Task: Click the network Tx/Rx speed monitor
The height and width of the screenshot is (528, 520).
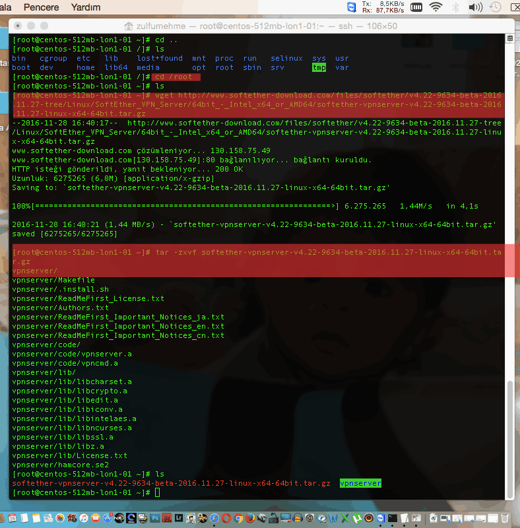Action: (383, 7)
